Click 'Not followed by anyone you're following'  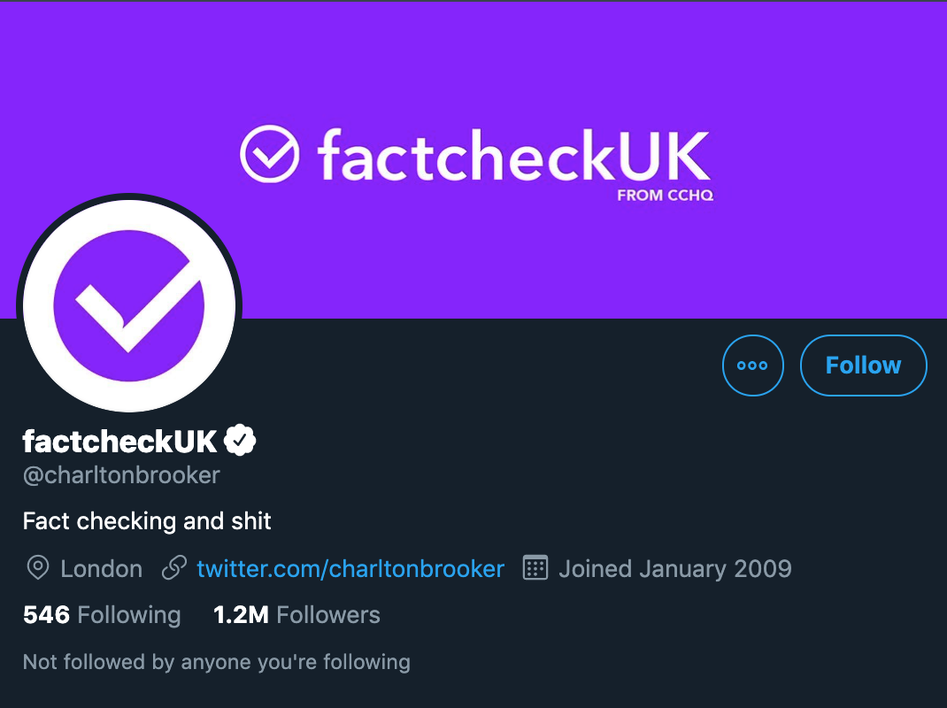[216, 662]
